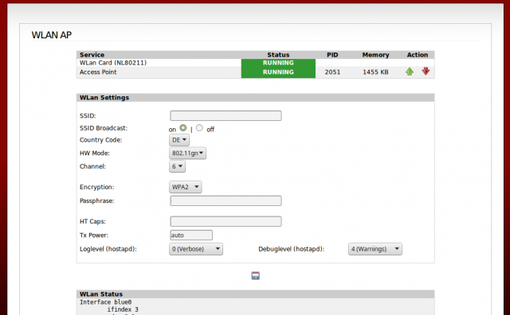Viewport: 510px width, 315px height.
Task: Click the Memory column header
Action: [375, 55]
